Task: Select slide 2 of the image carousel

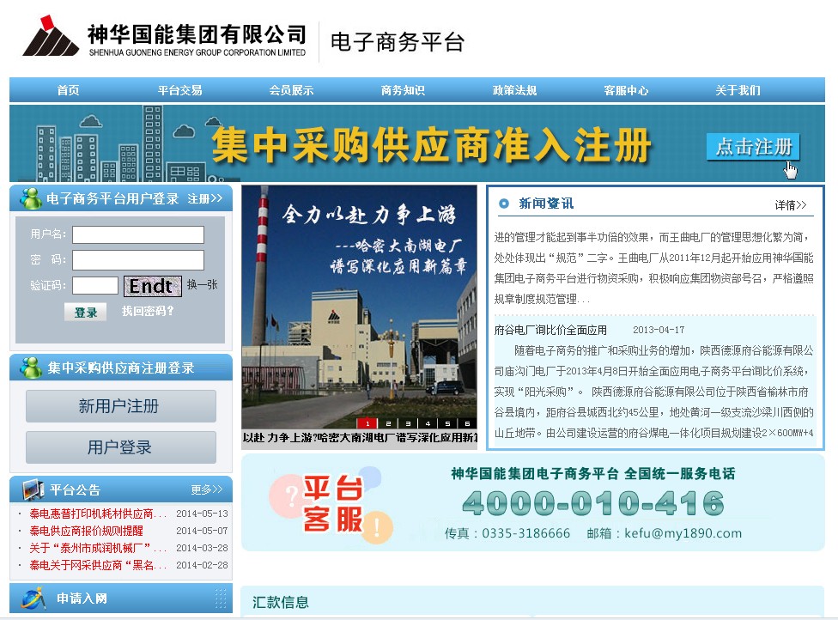Action: (388, 423)
